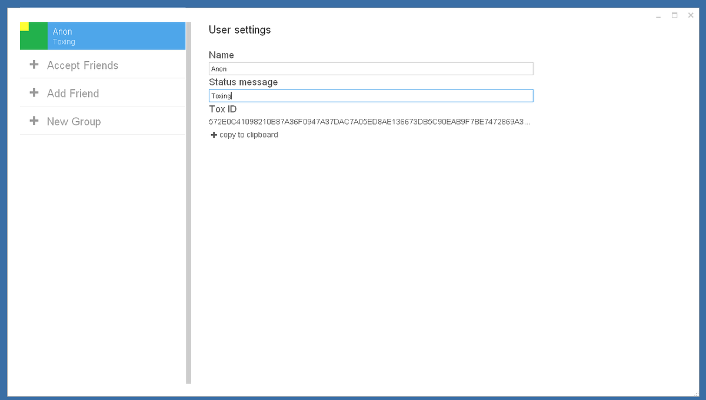Close the Tox window
The image size is (706, 400).
(691, 15)
